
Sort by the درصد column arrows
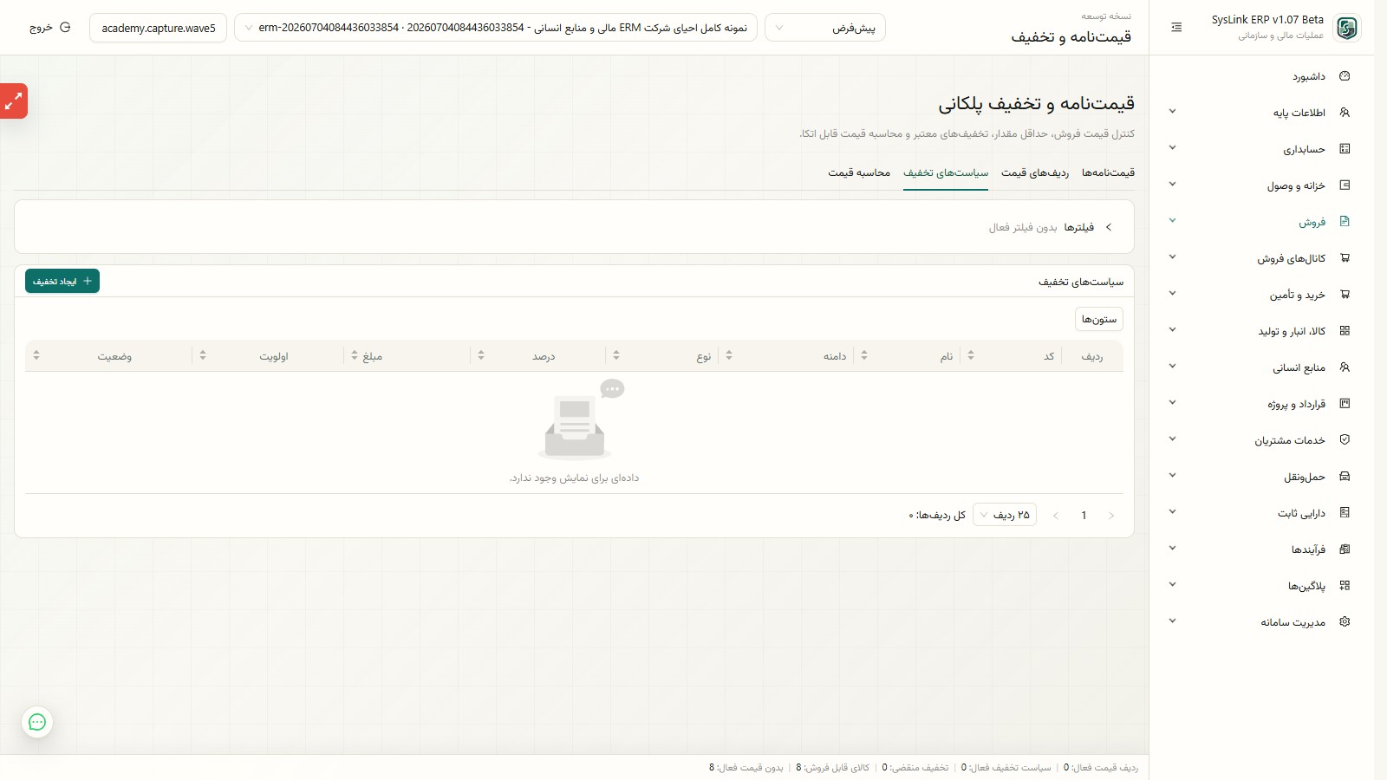pos(481,355)
